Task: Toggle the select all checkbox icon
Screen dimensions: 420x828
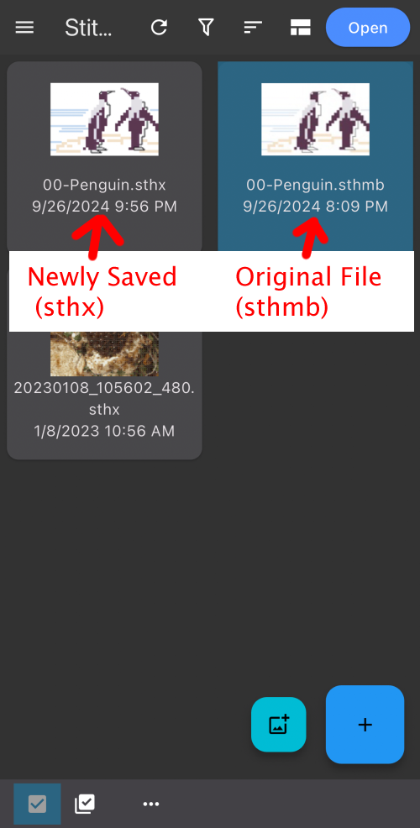Action: pyautogui.click(x=85, y=804)
